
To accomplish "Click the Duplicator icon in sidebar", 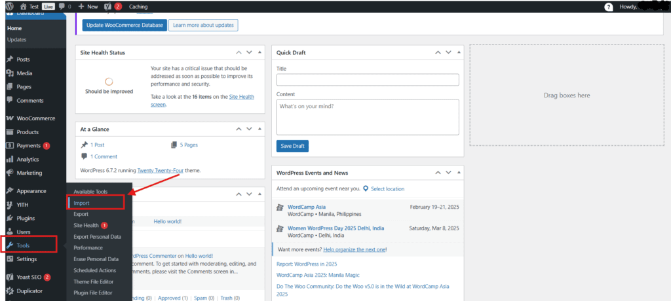I will [10, 291].
